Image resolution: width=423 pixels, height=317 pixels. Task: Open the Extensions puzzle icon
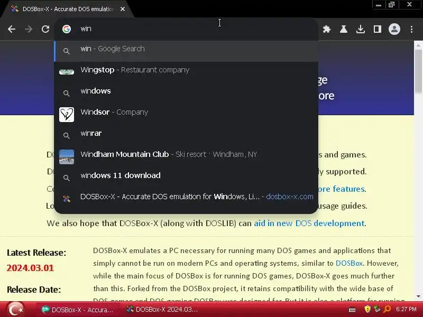coord(327,29)
